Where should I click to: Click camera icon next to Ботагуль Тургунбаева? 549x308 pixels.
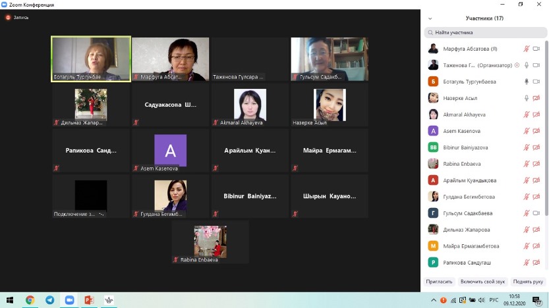(536, 82)
